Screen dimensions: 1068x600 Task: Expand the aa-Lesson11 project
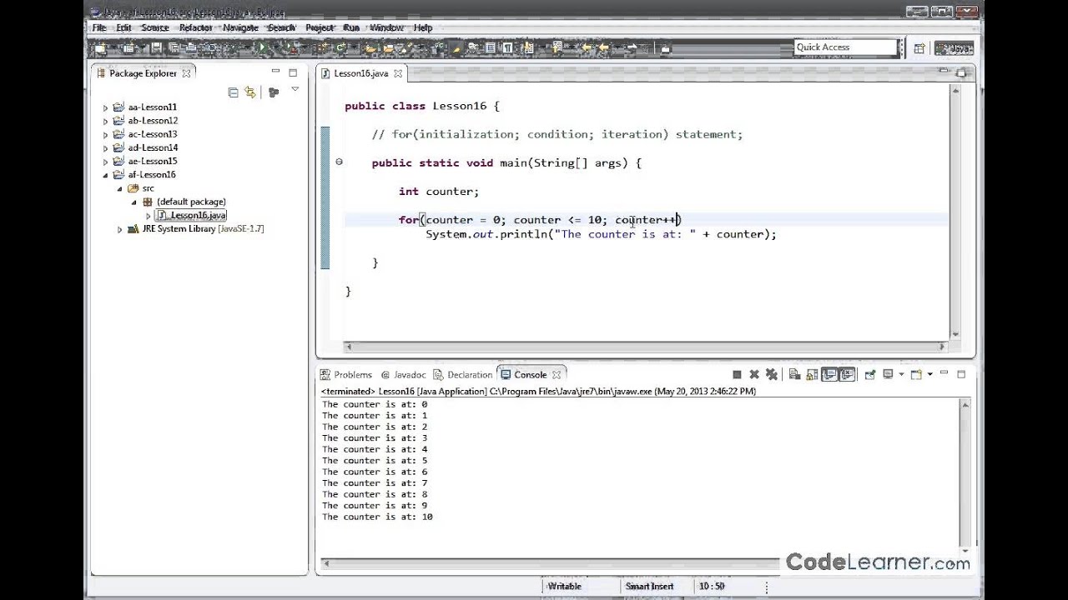point(106,107)
